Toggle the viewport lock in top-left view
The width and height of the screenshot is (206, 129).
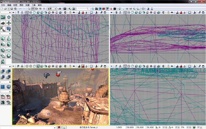pyautogui.click(x=70, y=12)
